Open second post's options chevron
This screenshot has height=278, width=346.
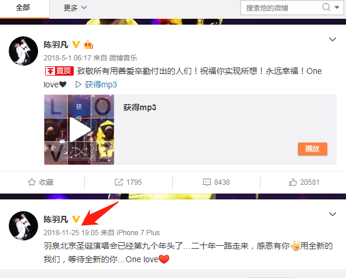tap(333, 214)
